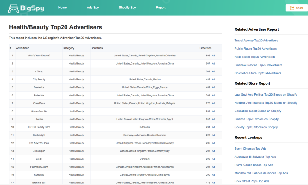The width and height of the screenshot is (308, 185).
Task: Open Travel Agency Top20 Advertisers report
Action: 256,41
